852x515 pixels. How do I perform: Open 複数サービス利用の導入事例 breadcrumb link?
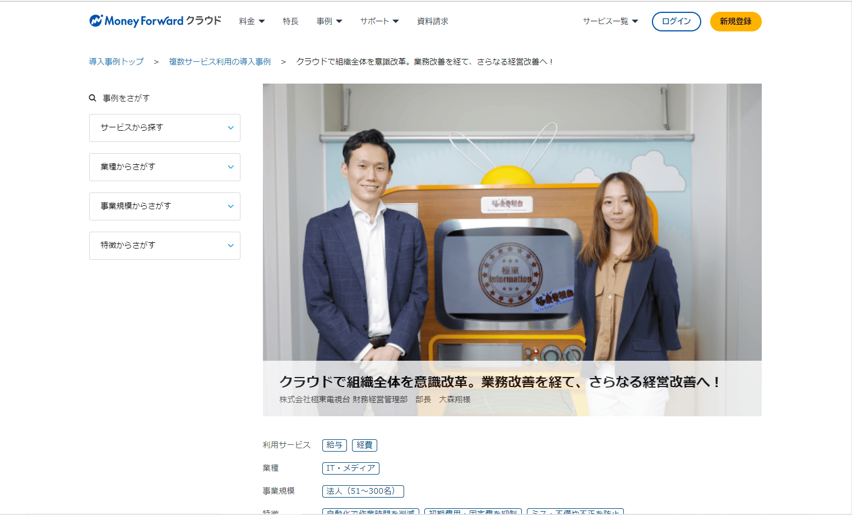tap(220, 62)
